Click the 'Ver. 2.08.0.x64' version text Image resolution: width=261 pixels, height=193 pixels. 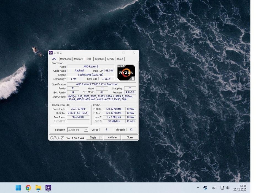coord(75,138)
